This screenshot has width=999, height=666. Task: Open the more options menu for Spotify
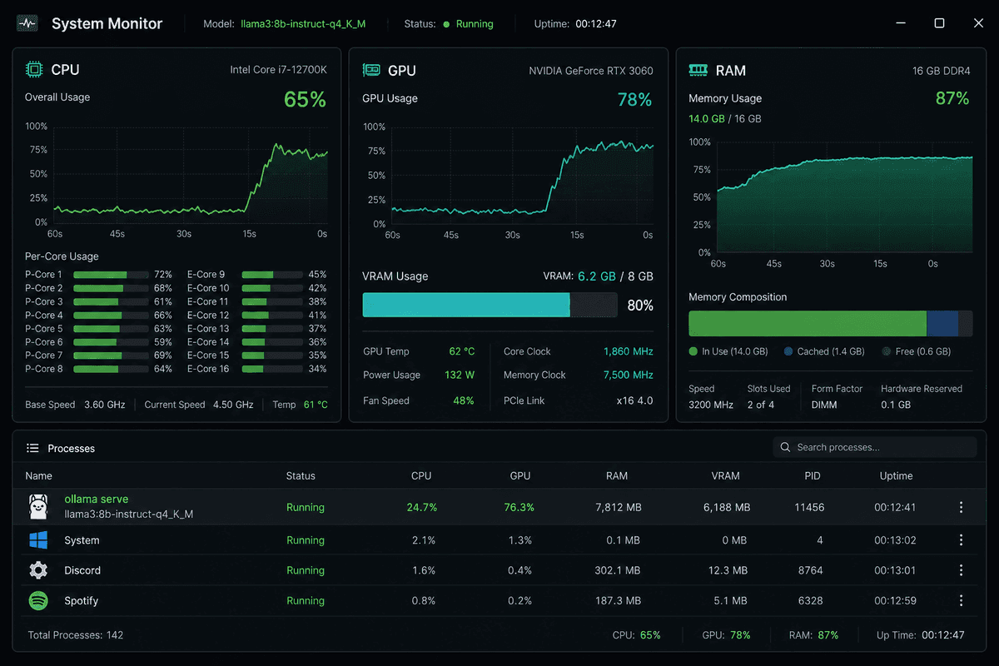962,600
